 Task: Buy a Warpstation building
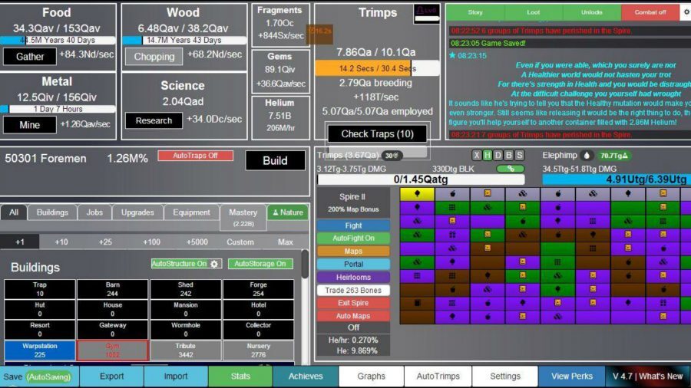click(40, 350)
